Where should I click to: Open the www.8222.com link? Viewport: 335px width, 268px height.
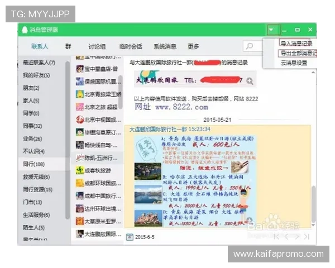pos(181,107)
